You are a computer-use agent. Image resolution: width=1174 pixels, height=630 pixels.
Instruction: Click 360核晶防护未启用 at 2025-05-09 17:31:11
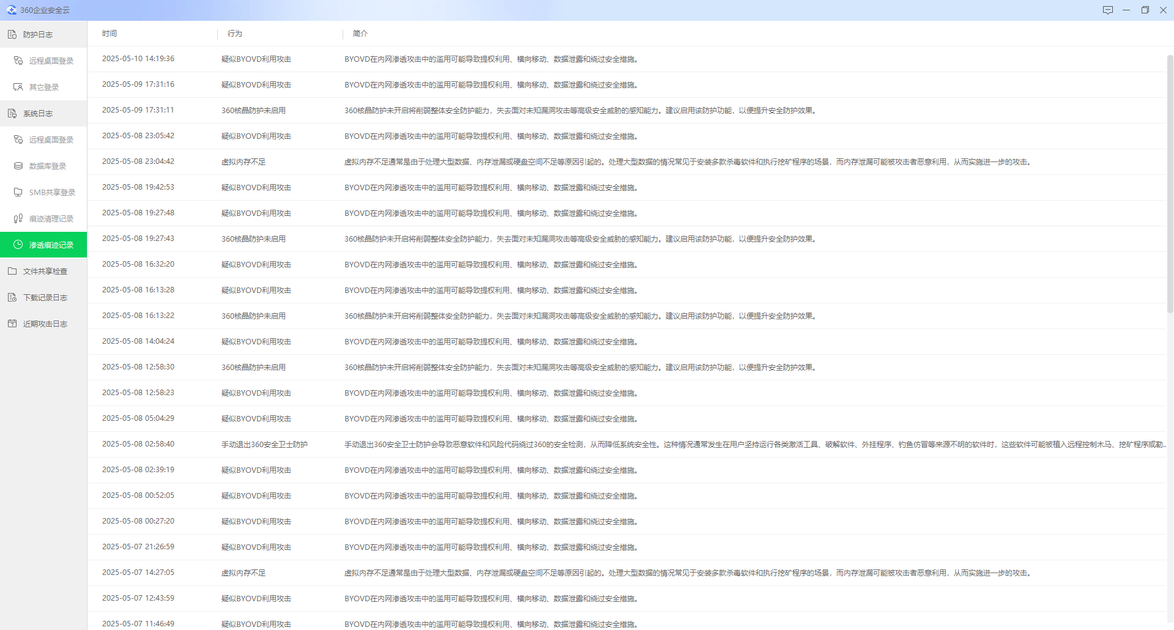pyautogui.click(x=253, y=111)
